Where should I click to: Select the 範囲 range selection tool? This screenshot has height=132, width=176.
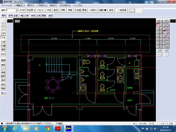click(x=3, y=60)
